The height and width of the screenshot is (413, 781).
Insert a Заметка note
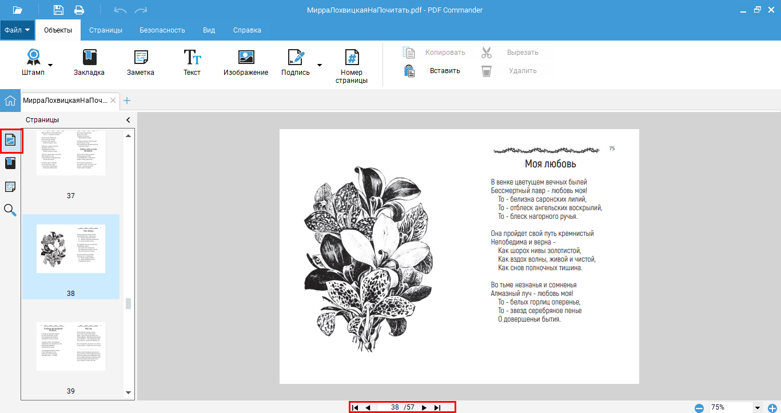click(141, 63)
